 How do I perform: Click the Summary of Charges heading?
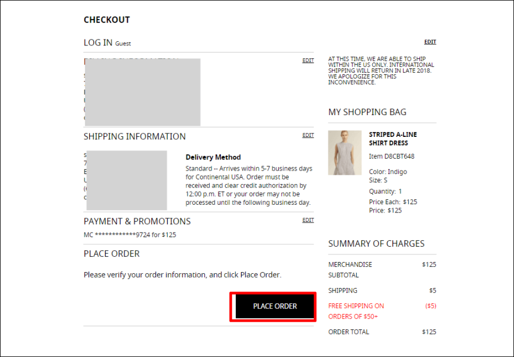[x=376, y=244]
